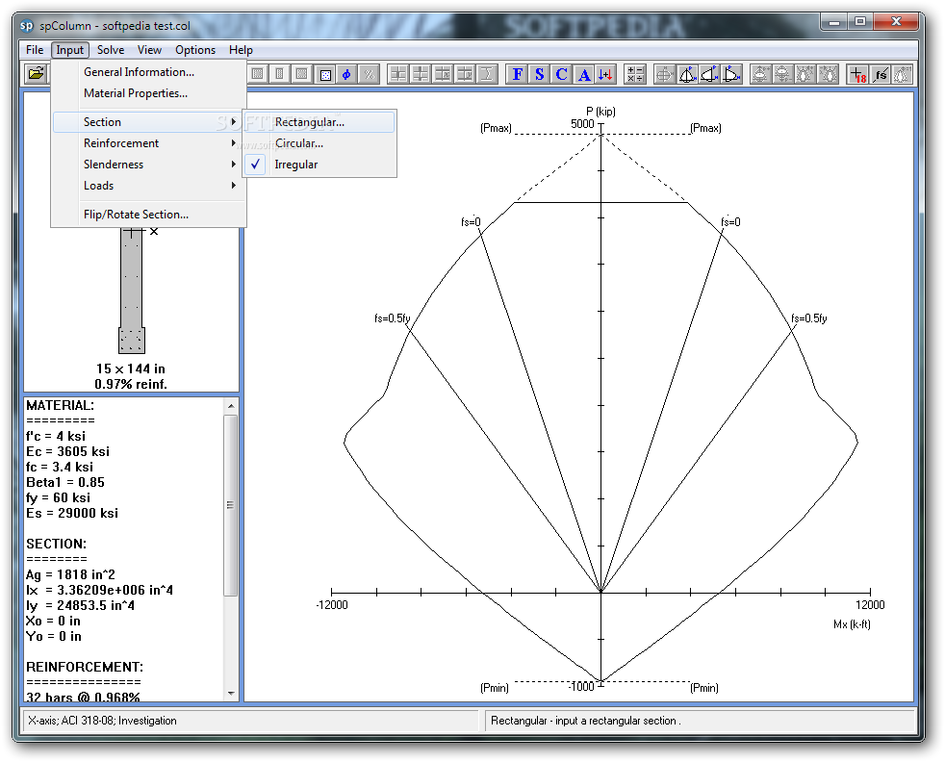Open the File menu
The width and height of the screenshot is (945, 762).
point(35,50)
